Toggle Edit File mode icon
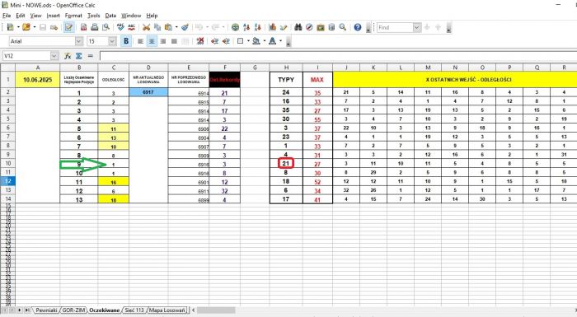 68,27
